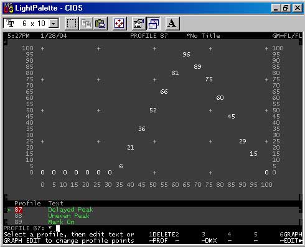
Task: Select profile 87 Delayed Peak row
Action: (152, 210)
